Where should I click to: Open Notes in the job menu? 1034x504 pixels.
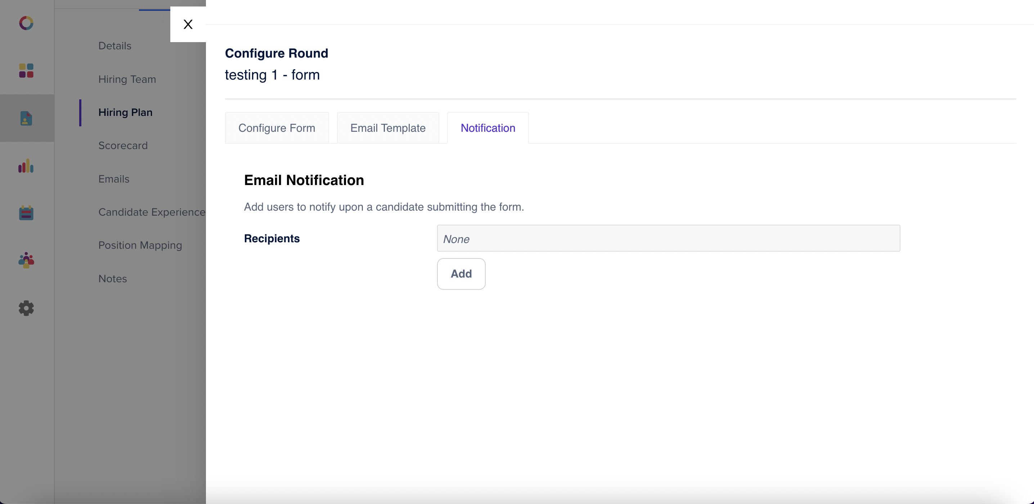(113, 279)
